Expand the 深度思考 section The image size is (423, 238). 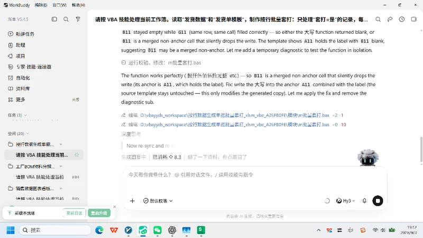click(131, 134)
